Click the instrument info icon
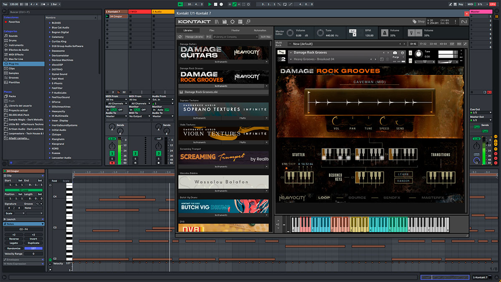This screenshot has width=501, height=282. 402,53
